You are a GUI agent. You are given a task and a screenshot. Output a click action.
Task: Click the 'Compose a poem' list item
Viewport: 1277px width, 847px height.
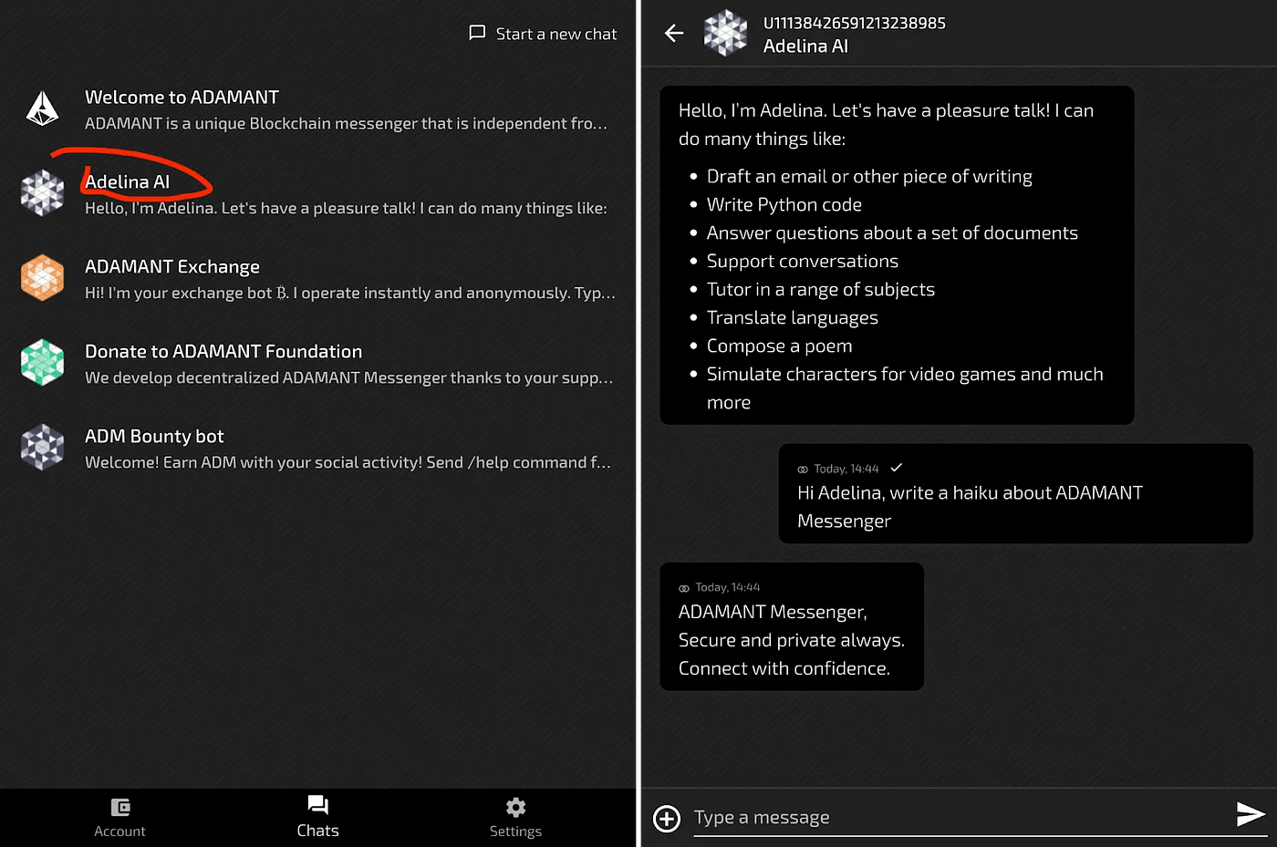pos(780,346)
